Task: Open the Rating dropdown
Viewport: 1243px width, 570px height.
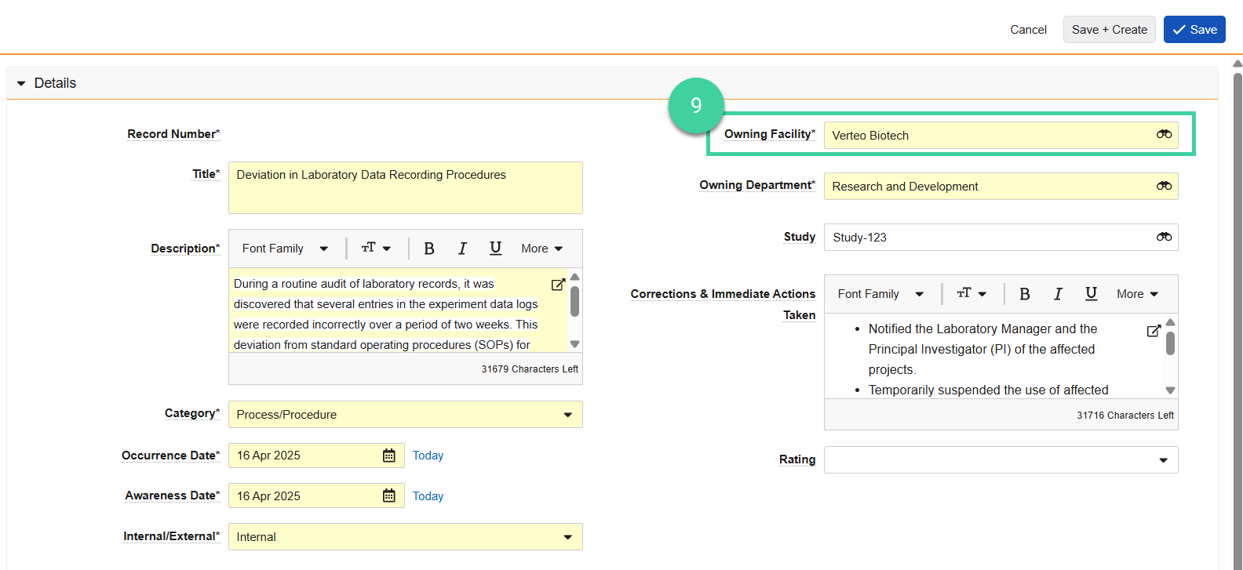Action: 1001,460
